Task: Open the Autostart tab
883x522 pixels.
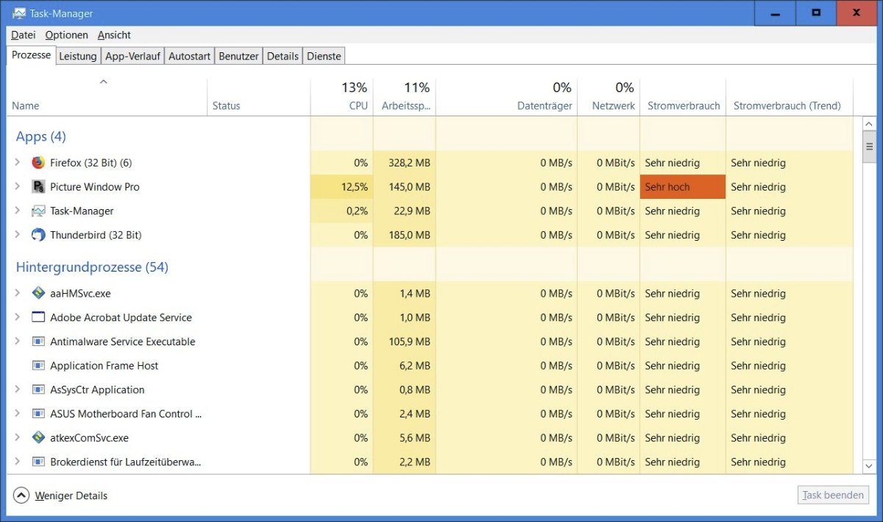Action: [189, 56]
